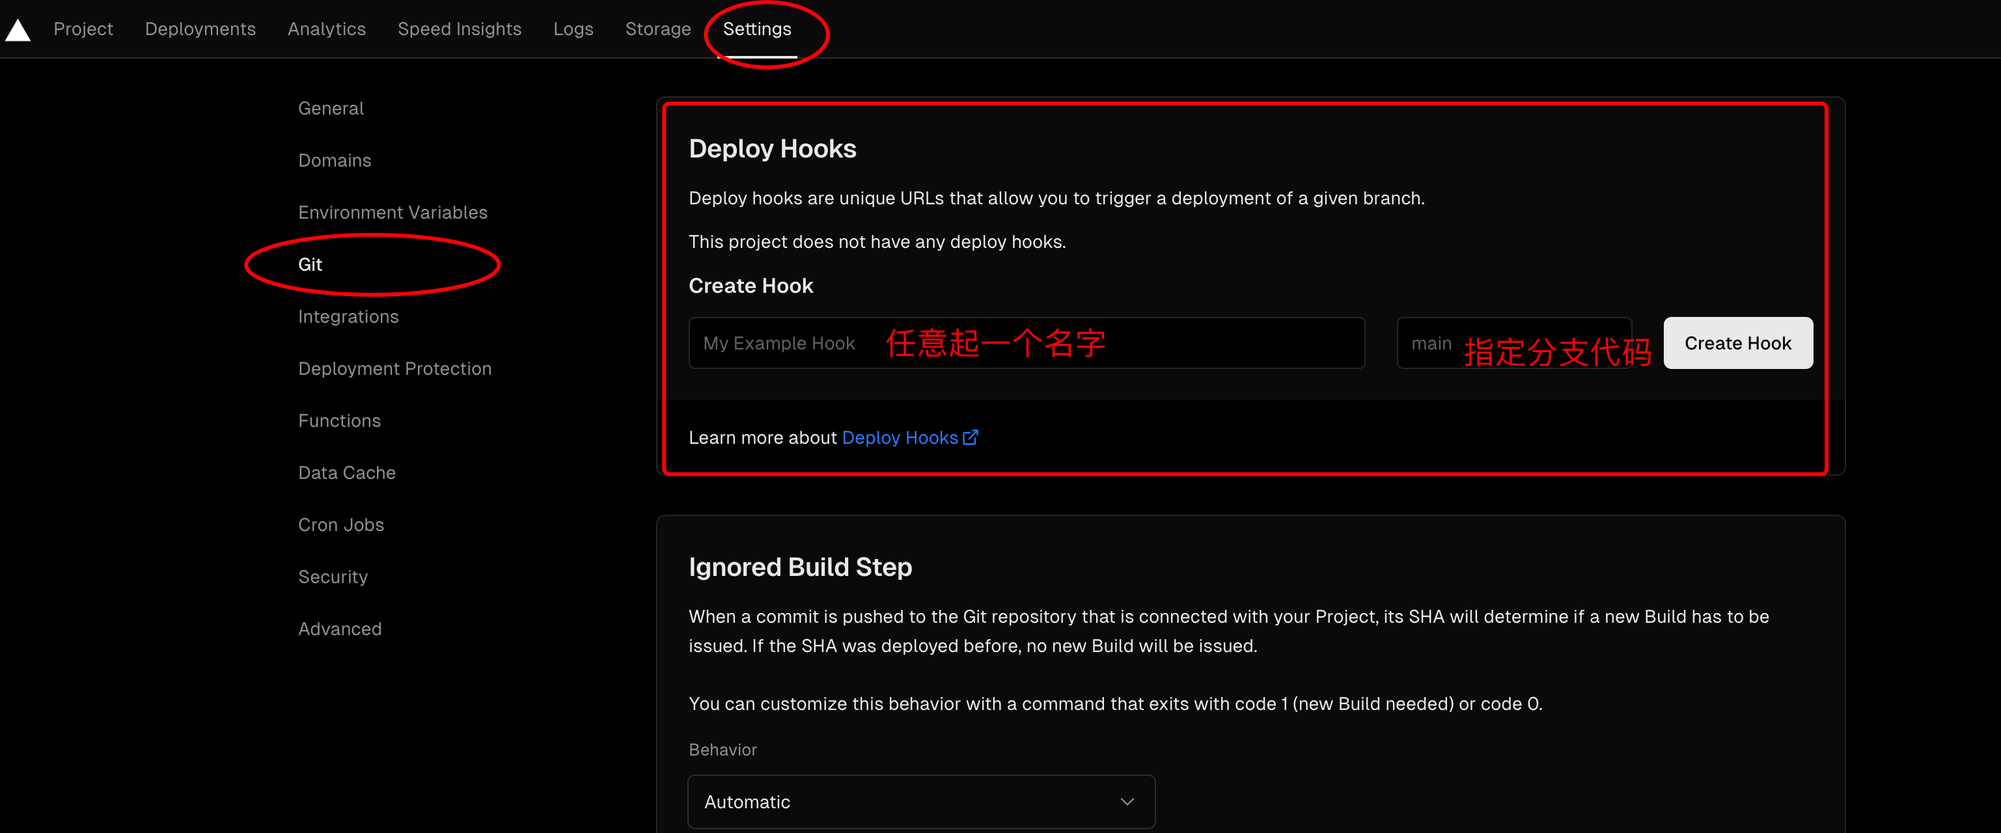The width and height of the screenshot is (2001, 833).
Task: Open the external link icon beside Deploy Hooks
Action: pyautogui.click(x=970, y=438)
